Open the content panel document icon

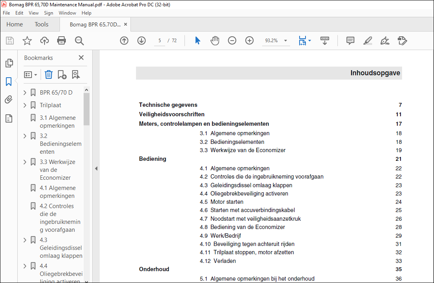point(9,118)
